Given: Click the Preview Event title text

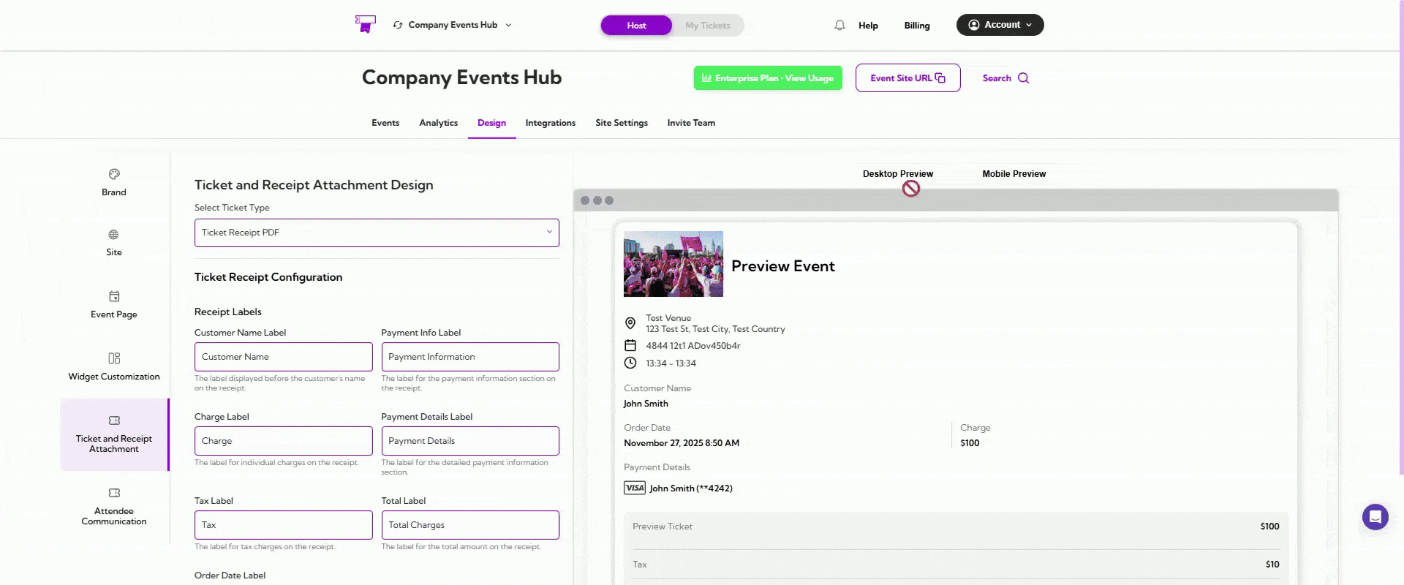Looking at the screenshot, I should tap(783, 266).
